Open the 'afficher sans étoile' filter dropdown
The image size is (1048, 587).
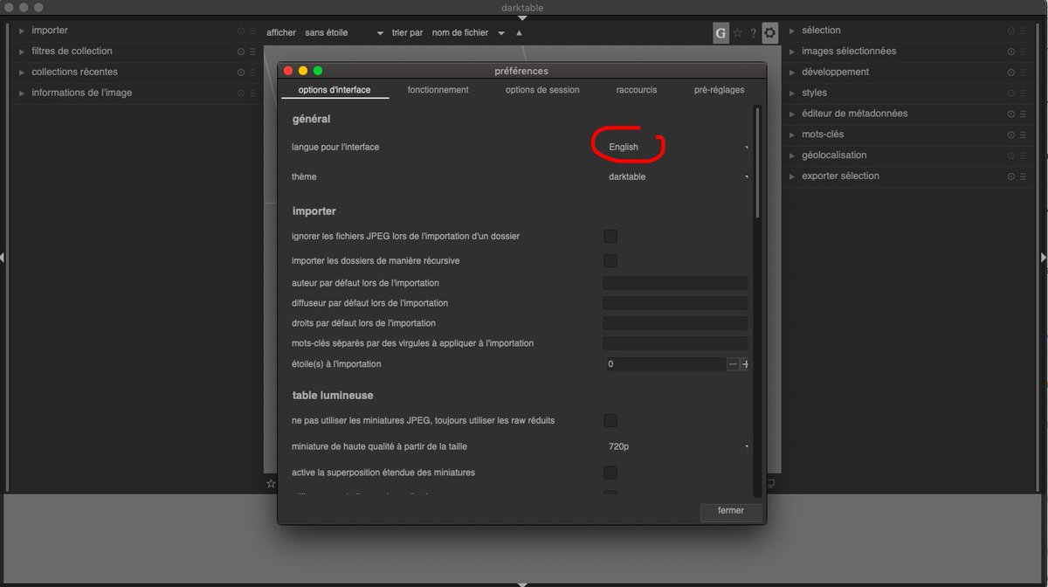tap(343, 33)
